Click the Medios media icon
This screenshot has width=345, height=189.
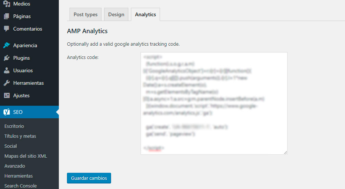7,4
